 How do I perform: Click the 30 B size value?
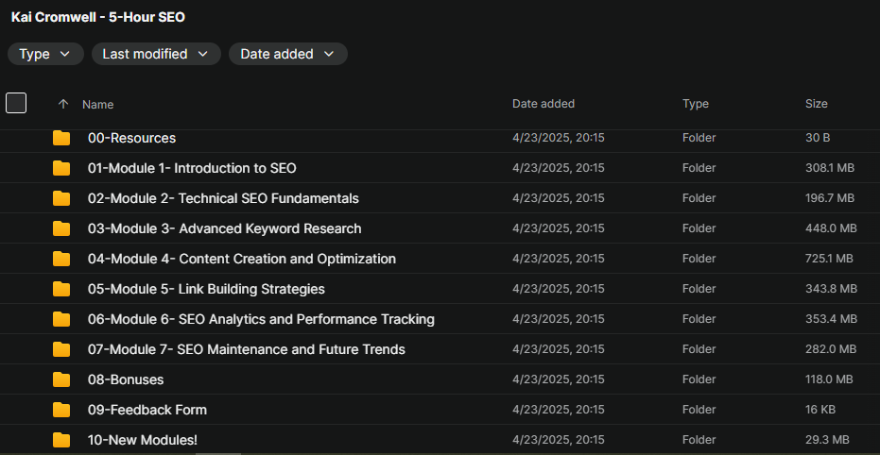[818, 138]
